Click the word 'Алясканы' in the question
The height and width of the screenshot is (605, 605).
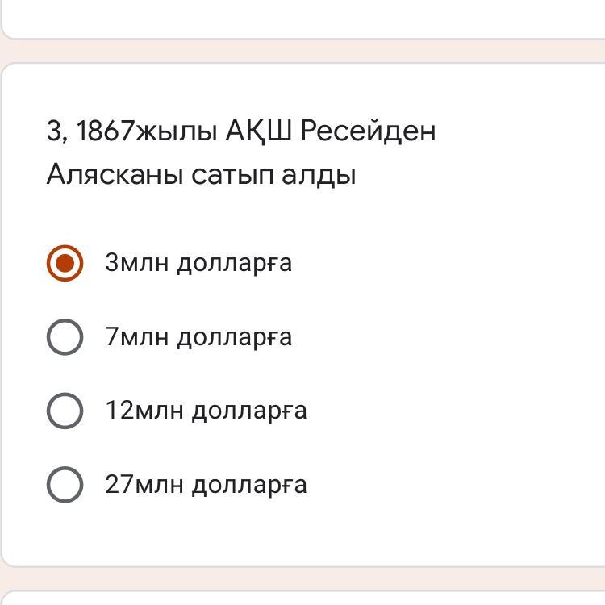(115, 174)
